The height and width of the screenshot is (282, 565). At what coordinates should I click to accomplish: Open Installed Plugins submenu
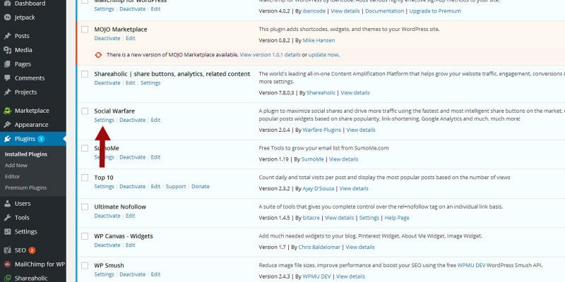(x=26, y=154)
